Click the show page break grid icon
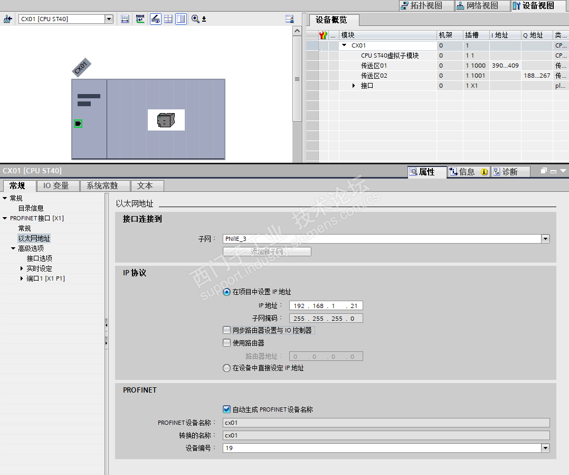 (x=168, y=19)
